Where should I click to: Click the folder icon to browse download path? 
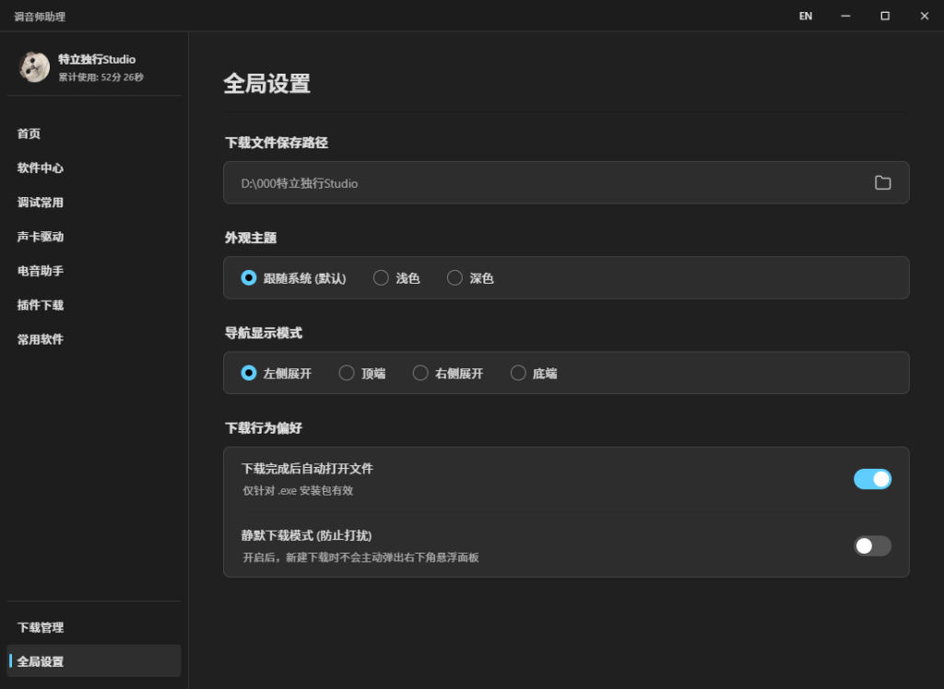[882, 182]
